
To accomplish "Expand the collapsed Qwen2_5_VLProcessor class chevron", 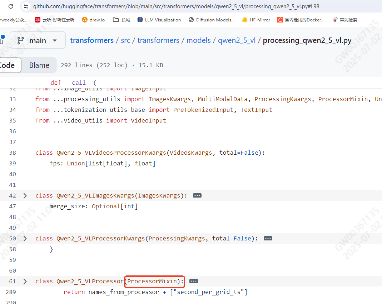I will pos(25,281).
